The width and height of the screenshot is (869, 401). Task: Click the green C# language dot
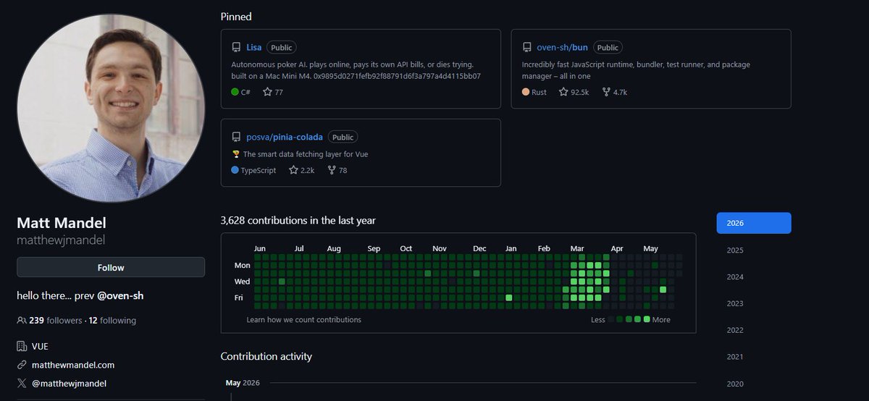(x=235, y=92)
